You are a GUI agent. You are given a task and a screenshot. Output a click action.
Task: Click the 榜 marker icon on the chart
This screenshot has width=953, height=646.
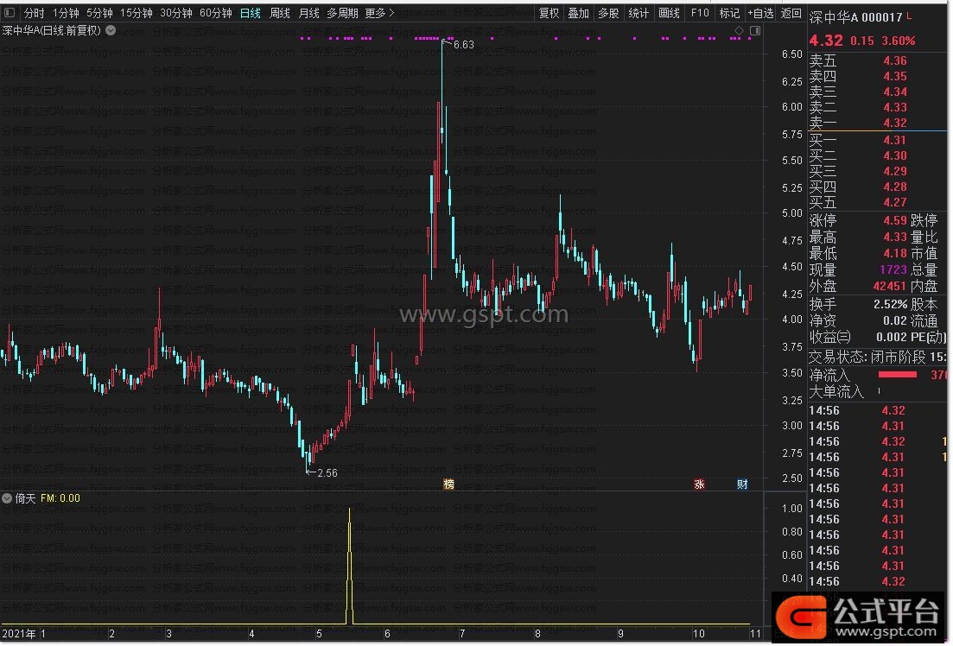[448, 484]
